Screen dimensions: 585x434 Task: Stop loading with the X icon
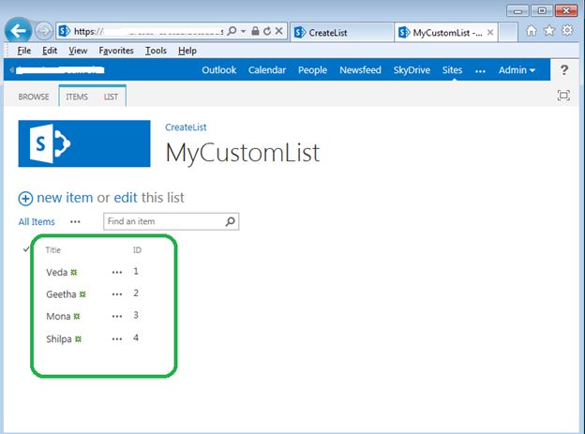(278, 31)
